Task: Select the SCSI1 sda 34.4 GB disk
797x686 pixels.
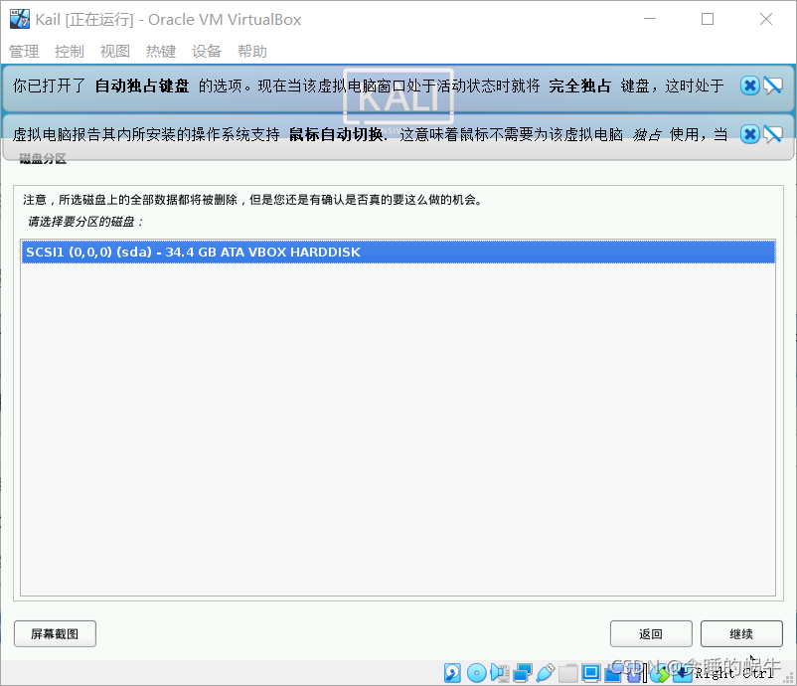Action: (x=398, y=252)
